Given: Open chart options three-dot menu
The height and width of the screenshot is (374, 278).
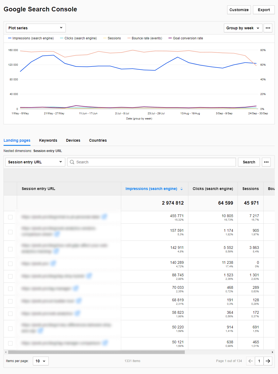Looking at the screenshot, I should point(268,28).
